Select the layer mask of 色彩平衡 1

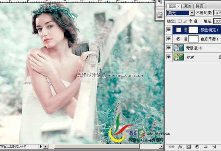[x=193, y=39]
